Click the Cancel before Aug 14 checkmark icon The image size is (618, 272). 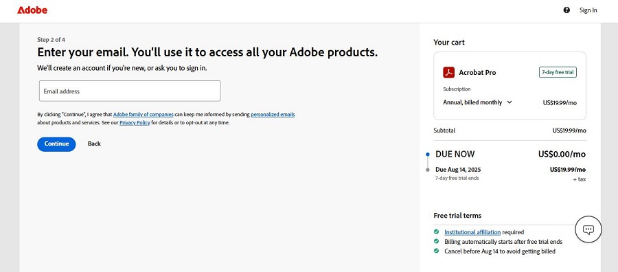pyautogui.click(x=436, y=251)
